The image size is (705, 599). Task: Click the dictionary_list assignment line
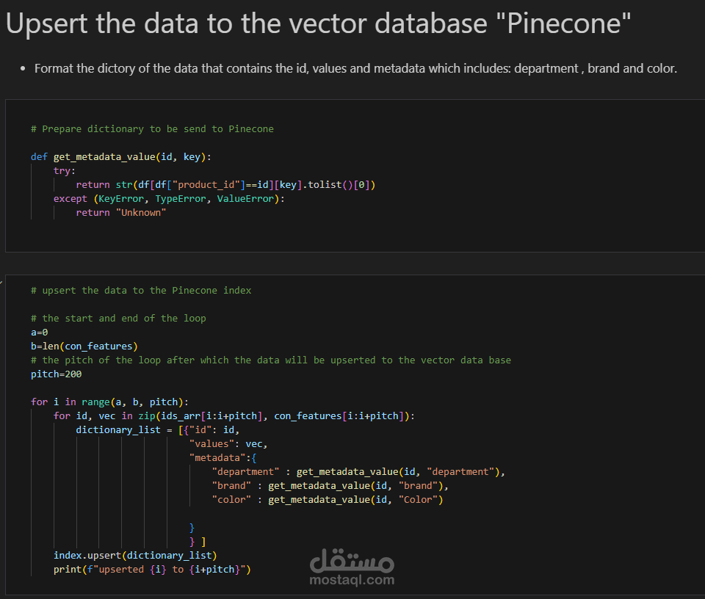(x=158, y=430)
